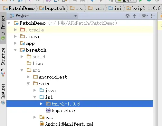Expand the res folder arrow
162x126 pixels.
35,117
